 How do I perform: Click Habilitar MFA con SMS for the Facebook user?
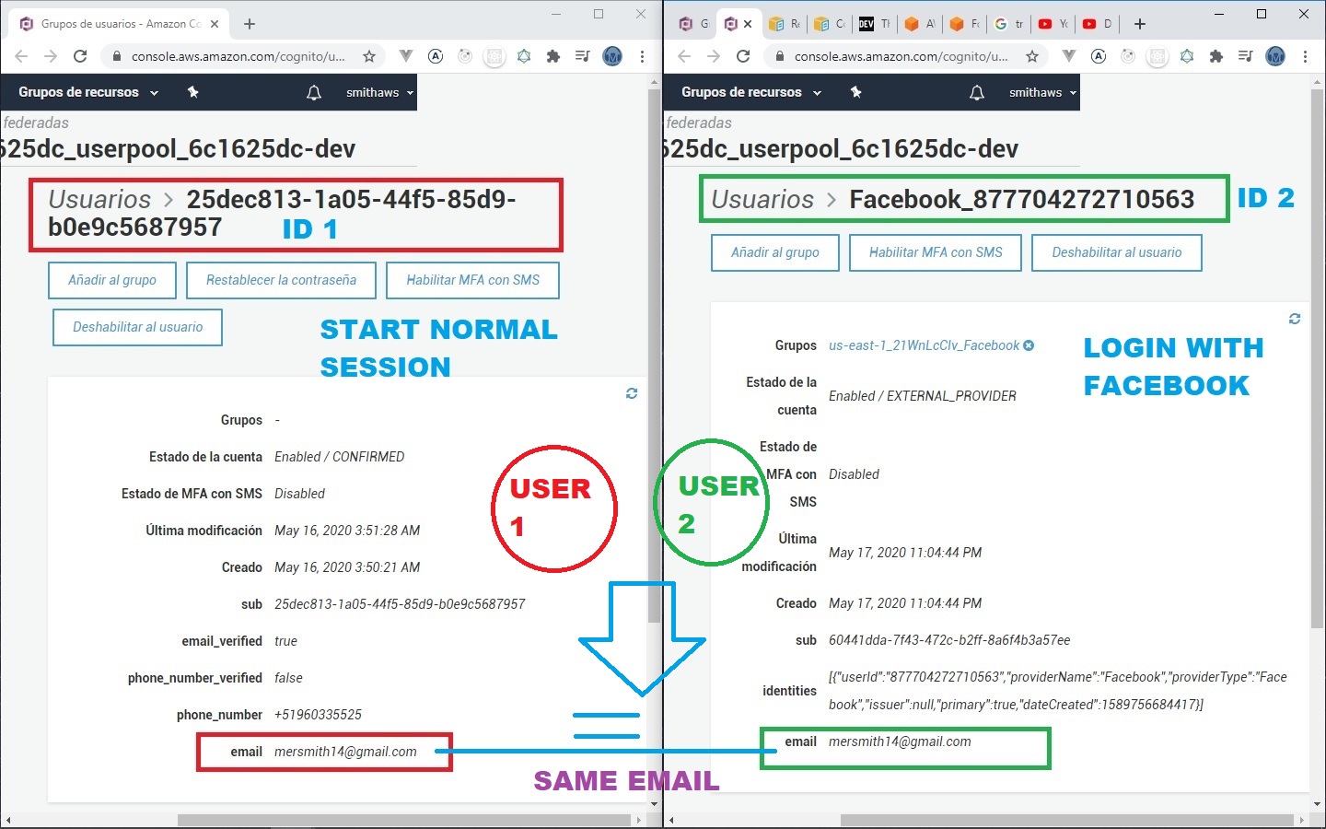pos(935,252)
